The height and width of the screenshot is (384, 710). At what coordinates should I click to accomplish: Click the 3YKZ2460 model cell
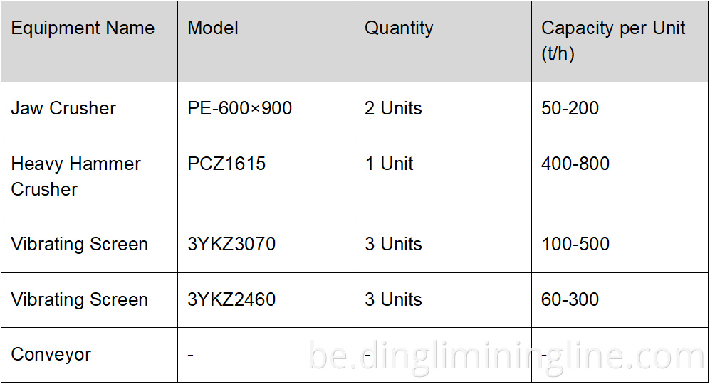[231, 299]
